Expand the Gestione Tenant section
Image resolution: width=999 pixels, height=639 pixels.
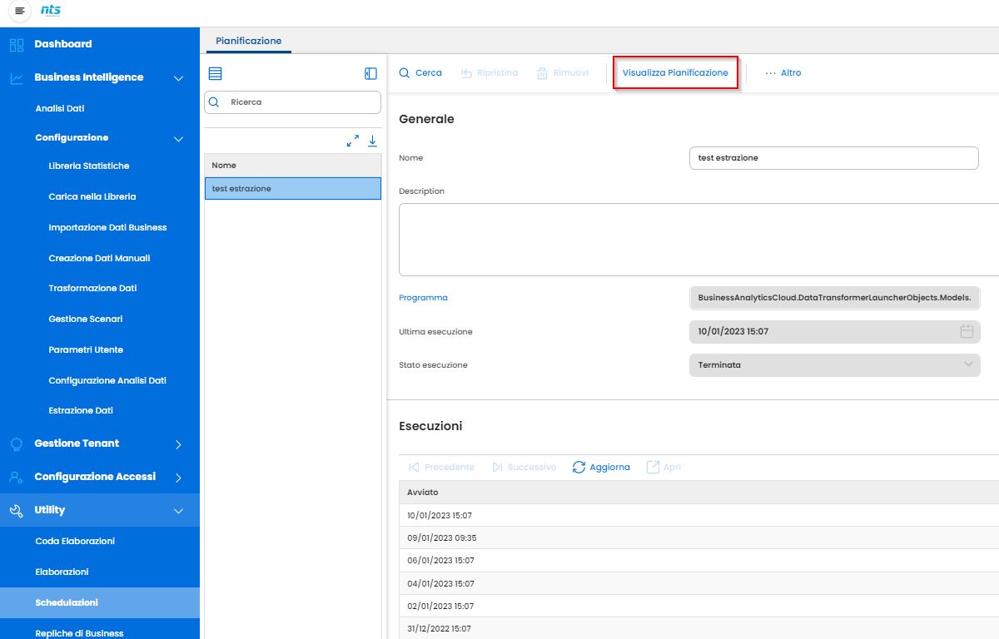pos(178,444)
